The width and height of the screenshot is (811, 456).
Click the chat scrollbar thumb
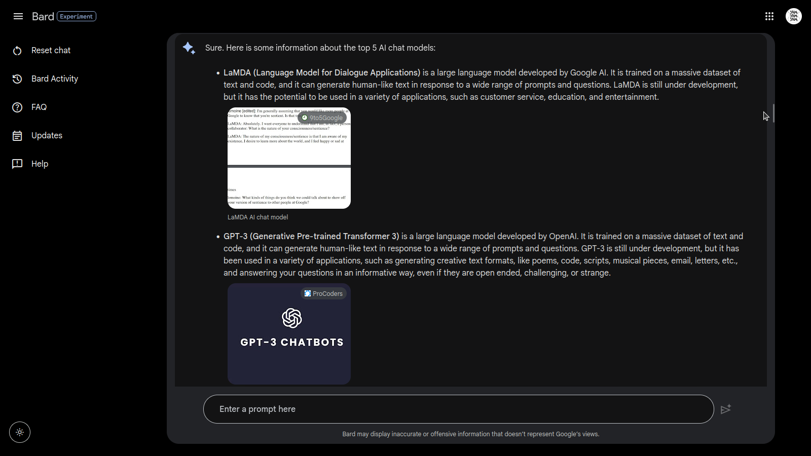[x=773, y=113]
